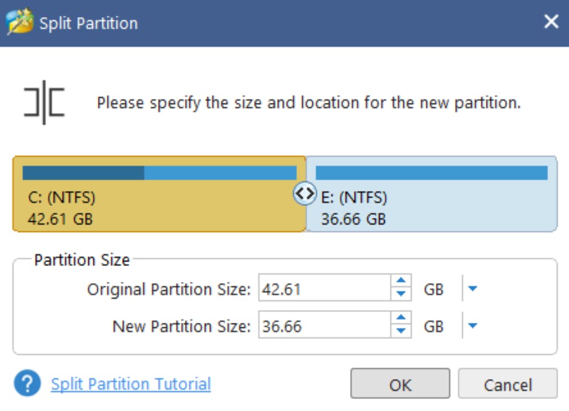Open the New Partition Size unit dropdown
The image size is (569, 411).
(x=472, y=326)
